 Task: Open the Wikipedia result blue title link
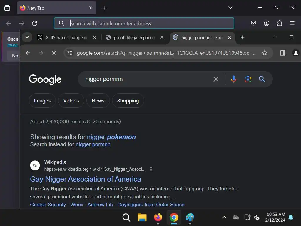click(86, 179)
